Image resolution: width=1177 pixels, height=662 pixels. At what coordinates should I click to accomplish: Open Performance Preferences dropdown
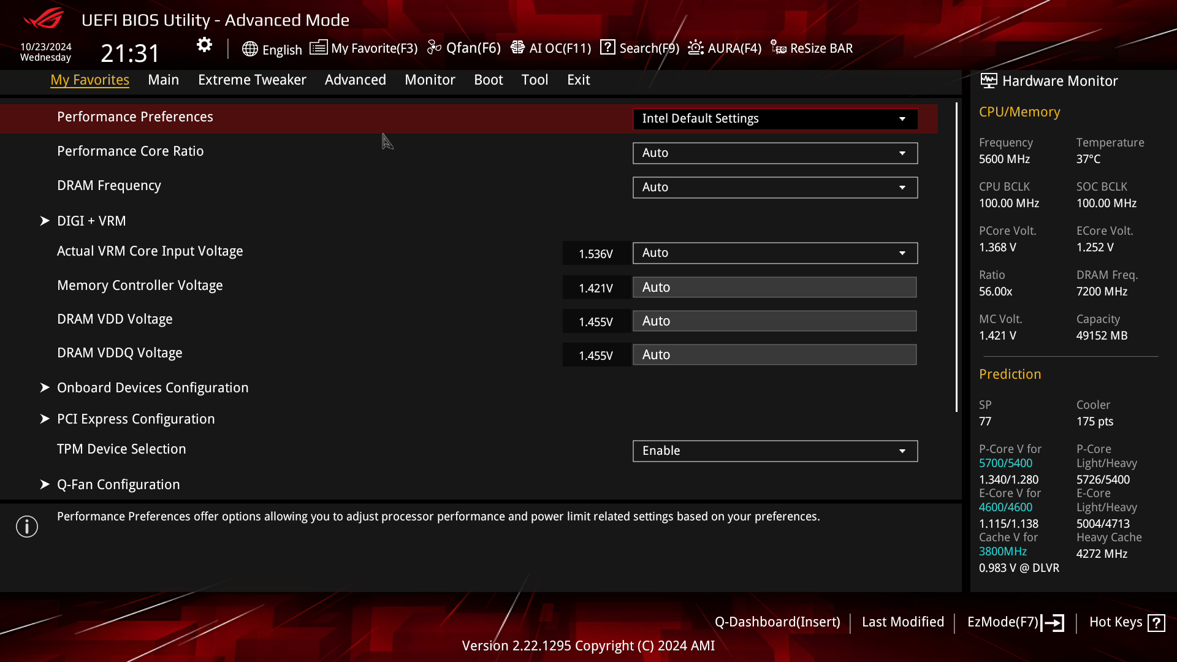(x=775, y=118)
